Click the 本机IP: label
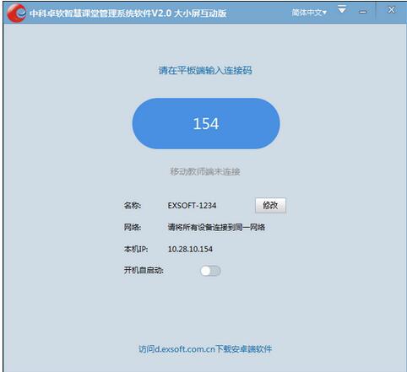The image size is (407, 372). tap(136, 249)
